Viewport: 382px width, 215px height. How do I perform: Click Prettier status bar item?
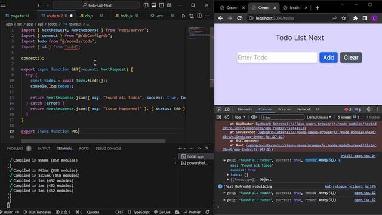coord(192,212)
